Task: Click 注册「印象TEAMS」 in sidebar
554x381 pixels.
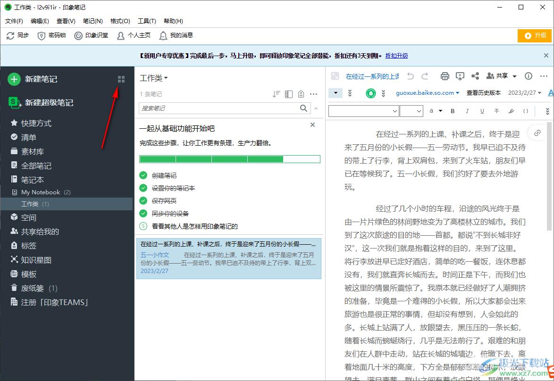Action: pos(50,302)
